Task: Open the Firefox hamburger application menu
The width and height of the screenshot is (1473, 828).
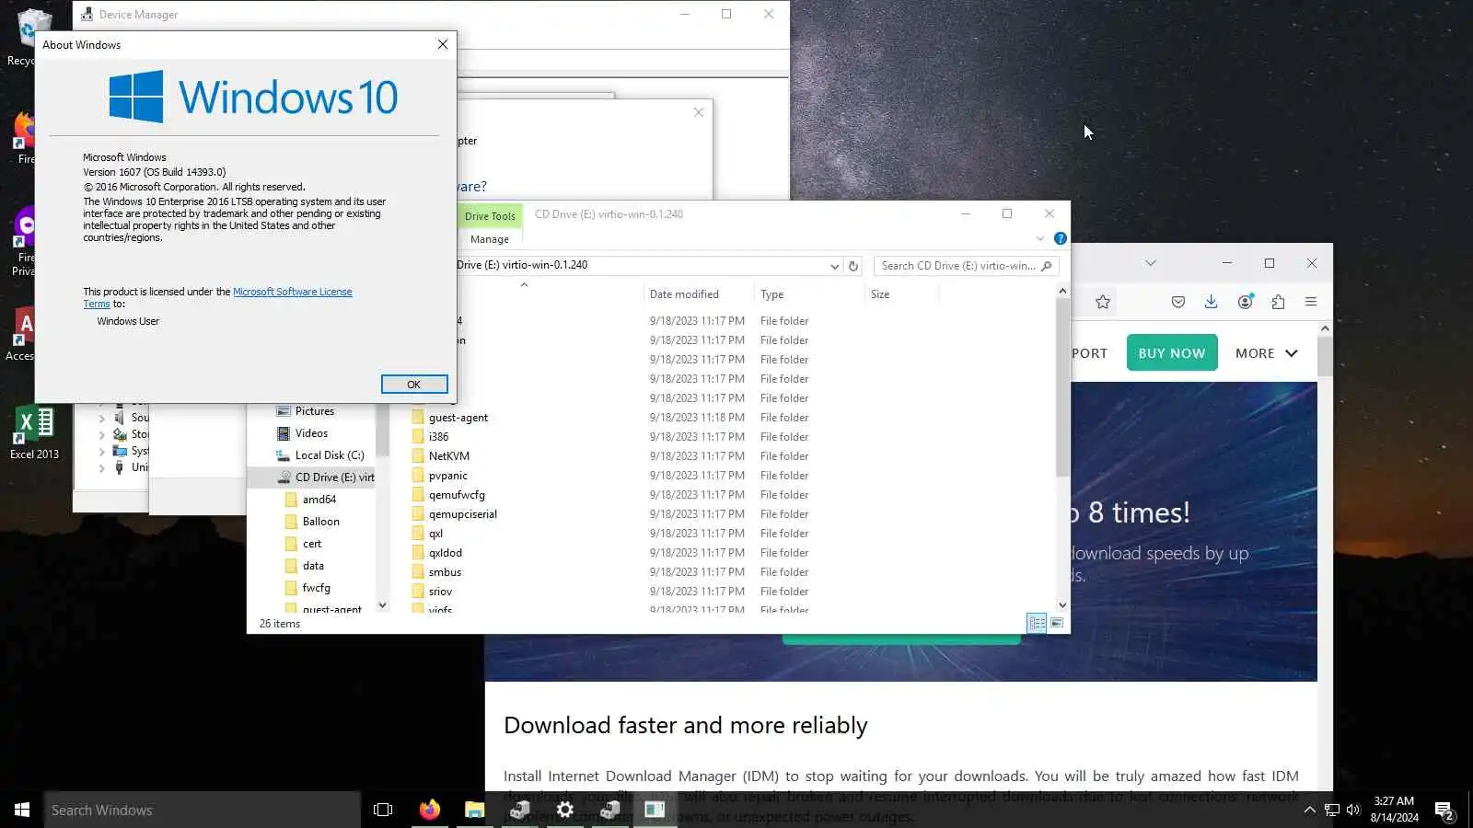Action: tap(1311, 302)
